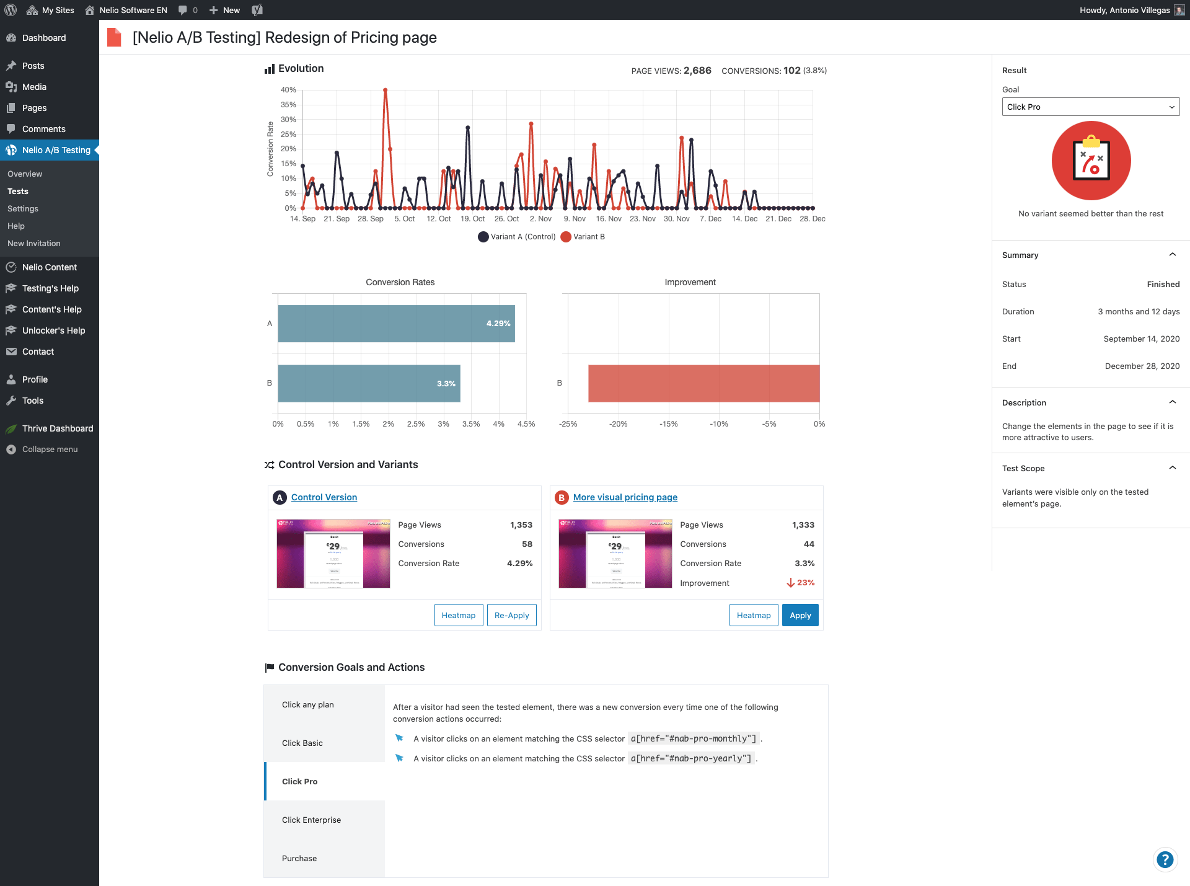Screen dimensions: 1190x886
Task: Click the Tools wrench icon
Action: (x=11, y=401)
